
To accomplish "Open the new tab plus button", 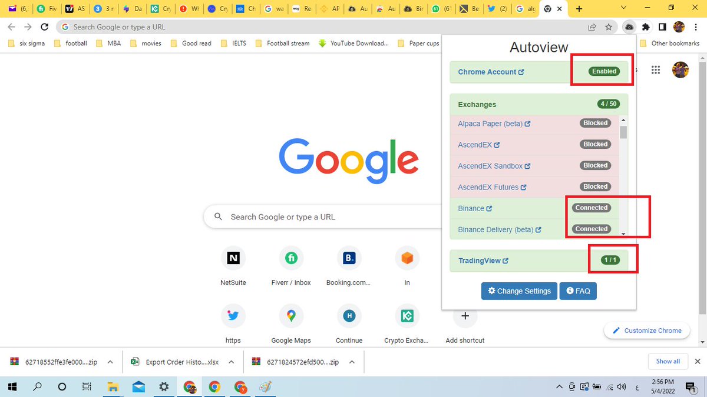I will tap(579, 9).
